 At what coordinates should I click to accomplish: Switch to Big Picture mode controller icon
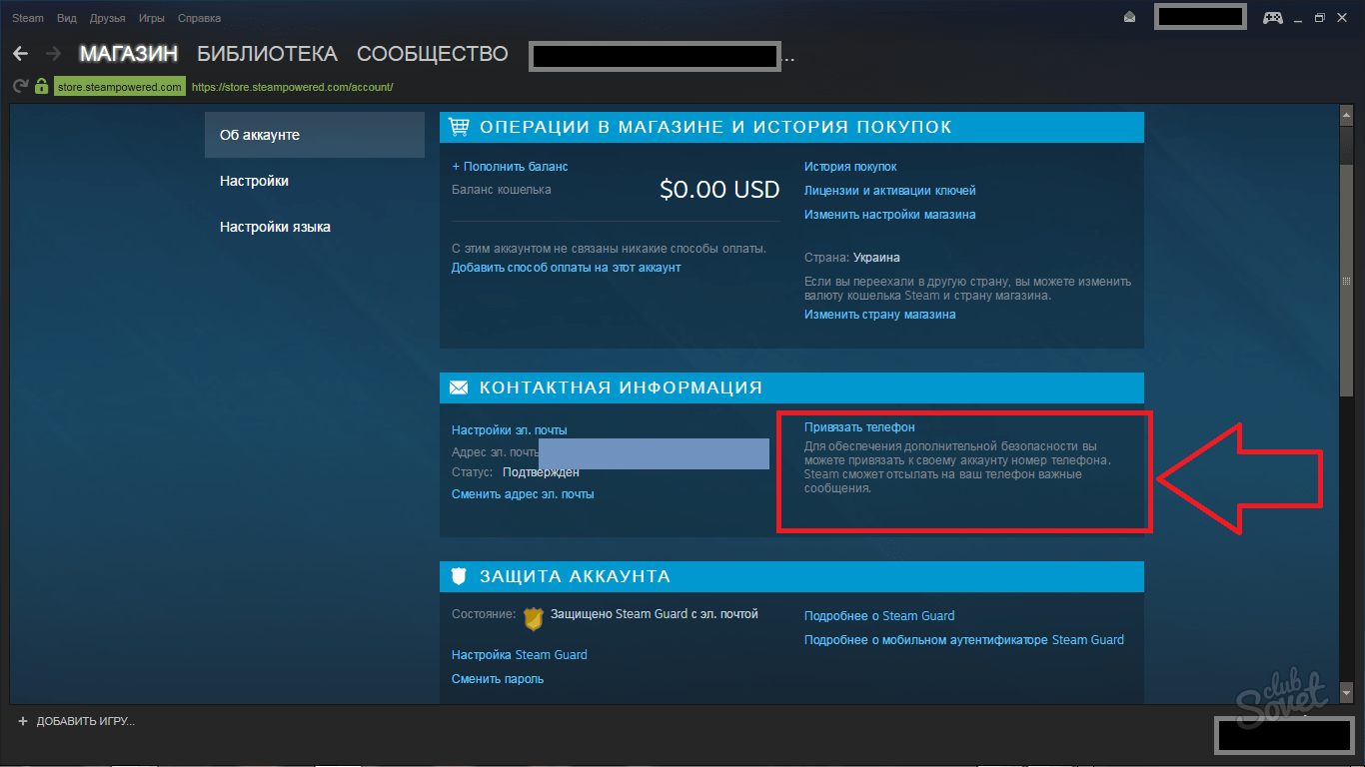tap(1273, 17)
